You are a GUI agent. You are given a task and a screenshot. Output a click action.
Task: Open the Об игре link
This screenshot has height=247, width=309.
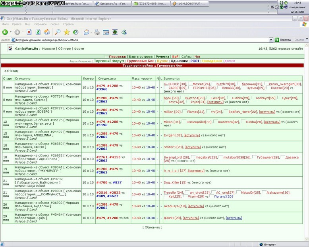click(x=64, y=49)
